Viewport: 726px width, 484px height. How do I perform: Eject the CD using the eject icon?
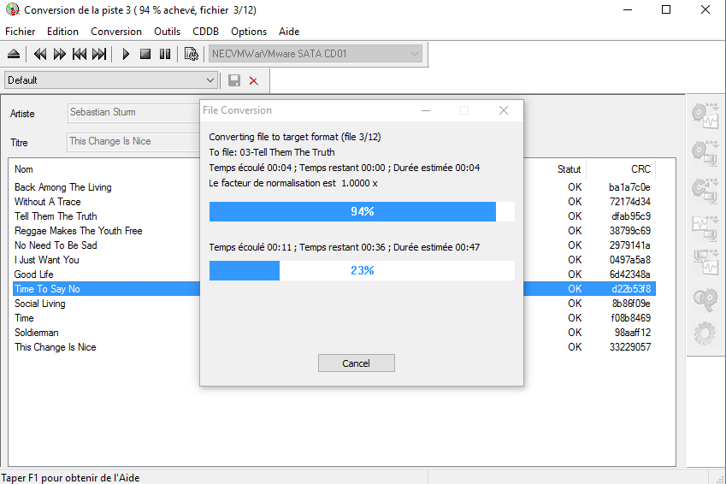(x=13, y=54)
